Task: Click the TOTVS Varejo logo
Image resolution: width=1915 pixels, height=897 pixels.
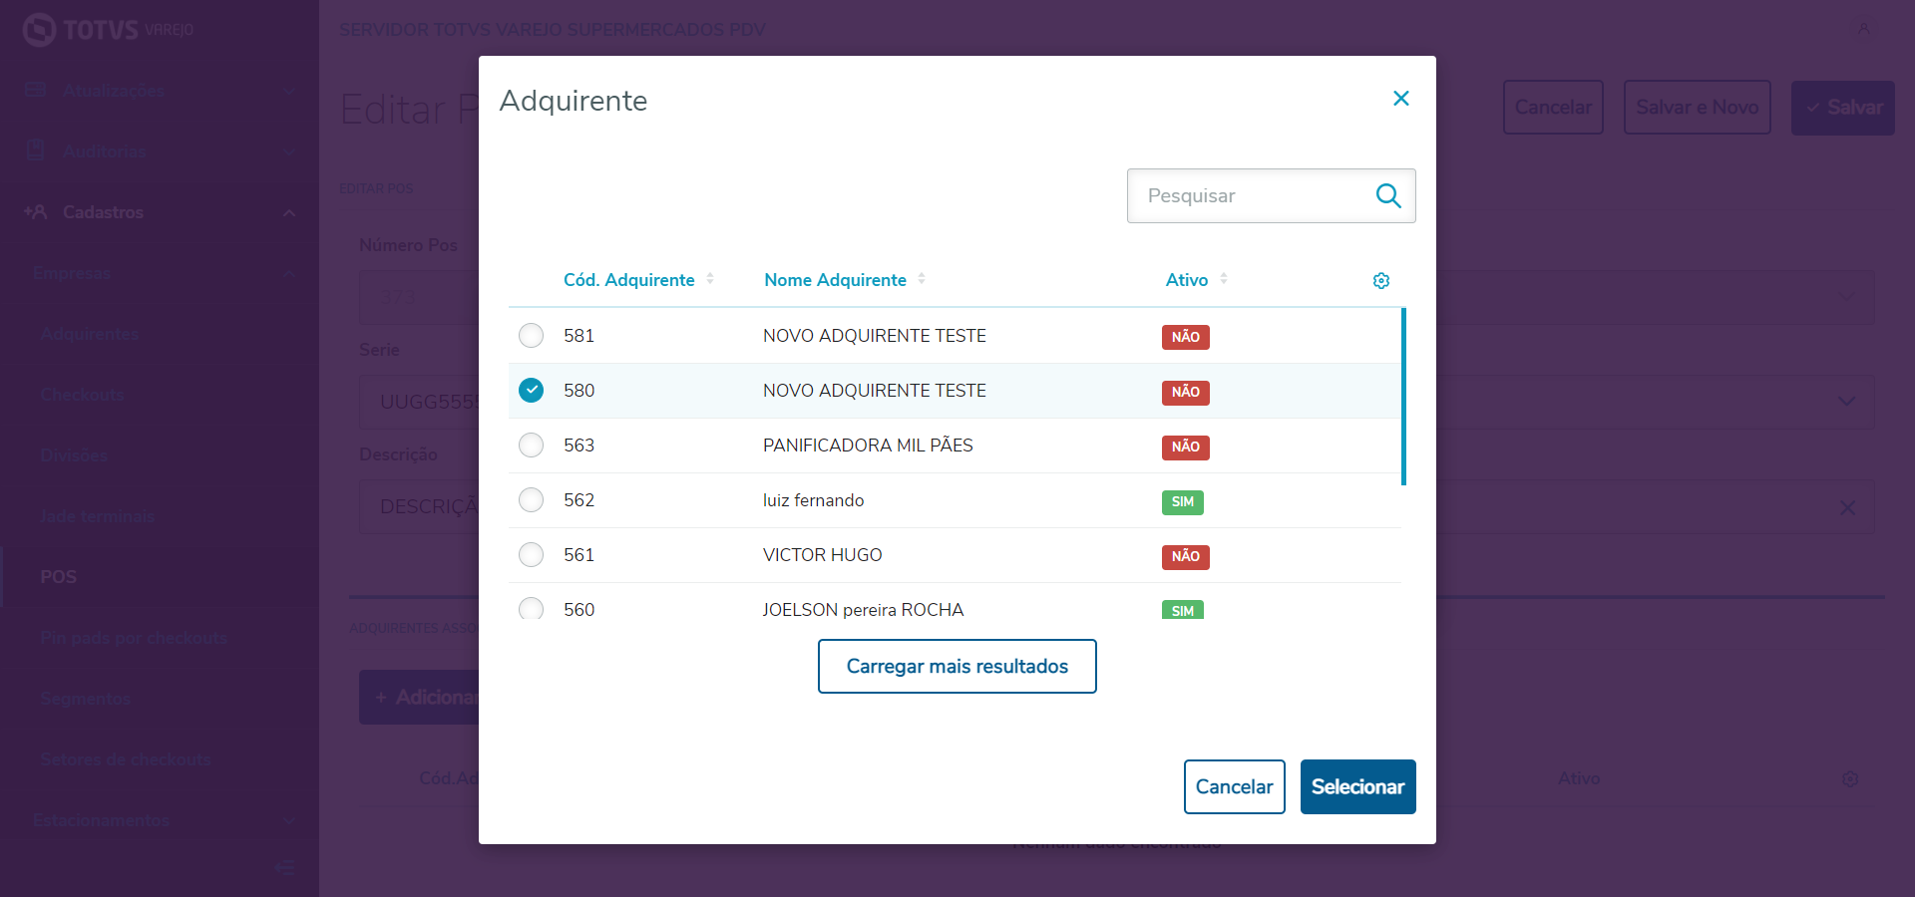Action: pyautogui.click(x=108, y=30)
